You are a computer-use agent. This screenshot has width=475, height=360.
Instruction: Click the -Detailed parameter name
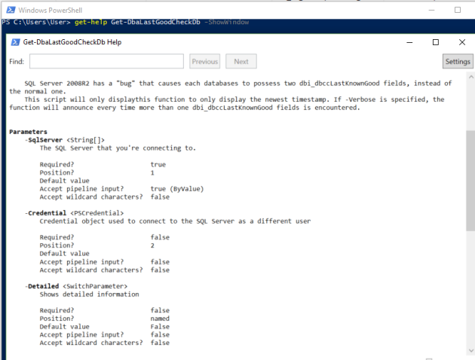pos(41,286)
